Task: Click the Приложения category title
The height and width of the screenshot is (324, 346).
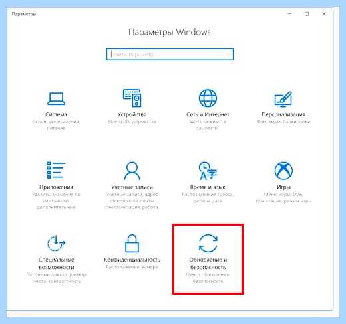Action: [x=56, y=187]
